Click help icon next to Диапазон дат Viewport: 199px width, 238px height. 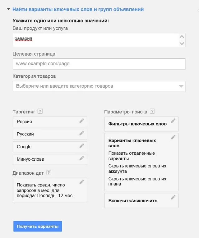point(49,172)
